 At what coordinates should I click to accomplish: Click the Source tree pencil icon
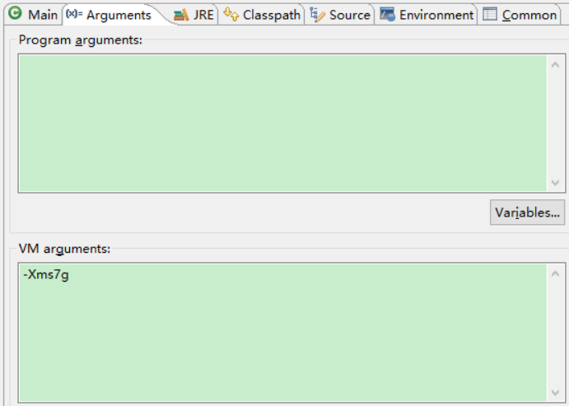317,15
